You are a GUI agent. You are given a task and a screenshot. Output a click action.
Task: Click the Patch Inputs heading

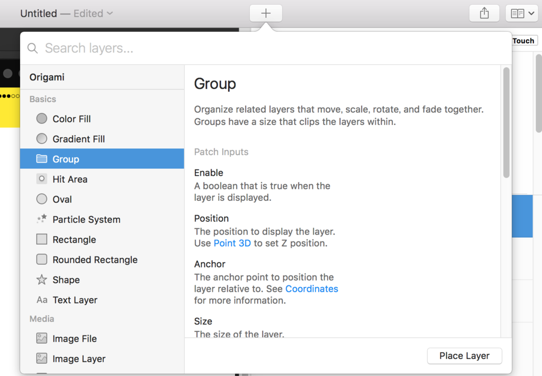tap(221, 152)
